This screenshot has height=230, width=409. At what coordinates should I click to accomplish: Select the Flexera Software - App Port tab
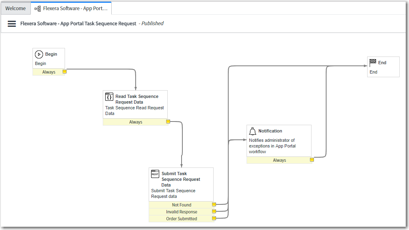coord(71,9)
